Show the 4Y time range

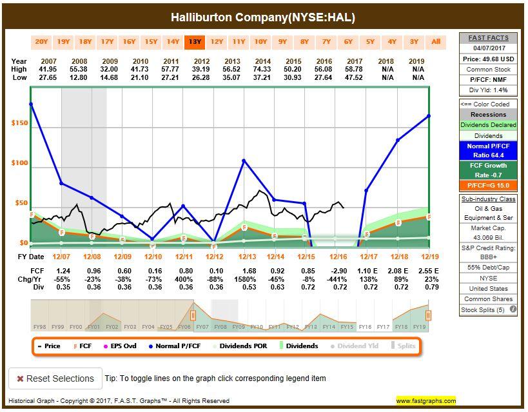coord(392,42)
